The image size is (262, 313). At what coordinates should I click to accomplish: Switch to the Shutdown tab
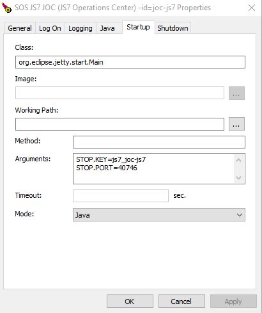coord(173,28)
